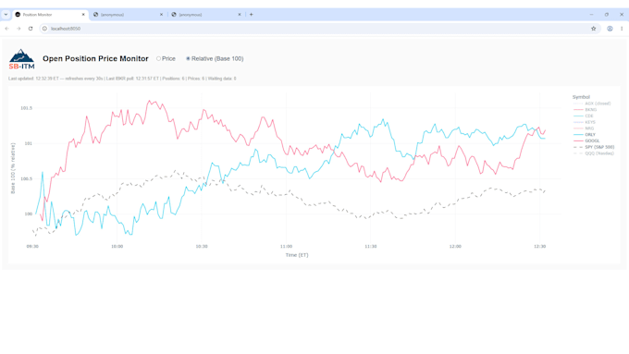Viewport: 629px width, 354px height.
Task: Click the 101.5 y-axis tick label
Action: (27, 108)
